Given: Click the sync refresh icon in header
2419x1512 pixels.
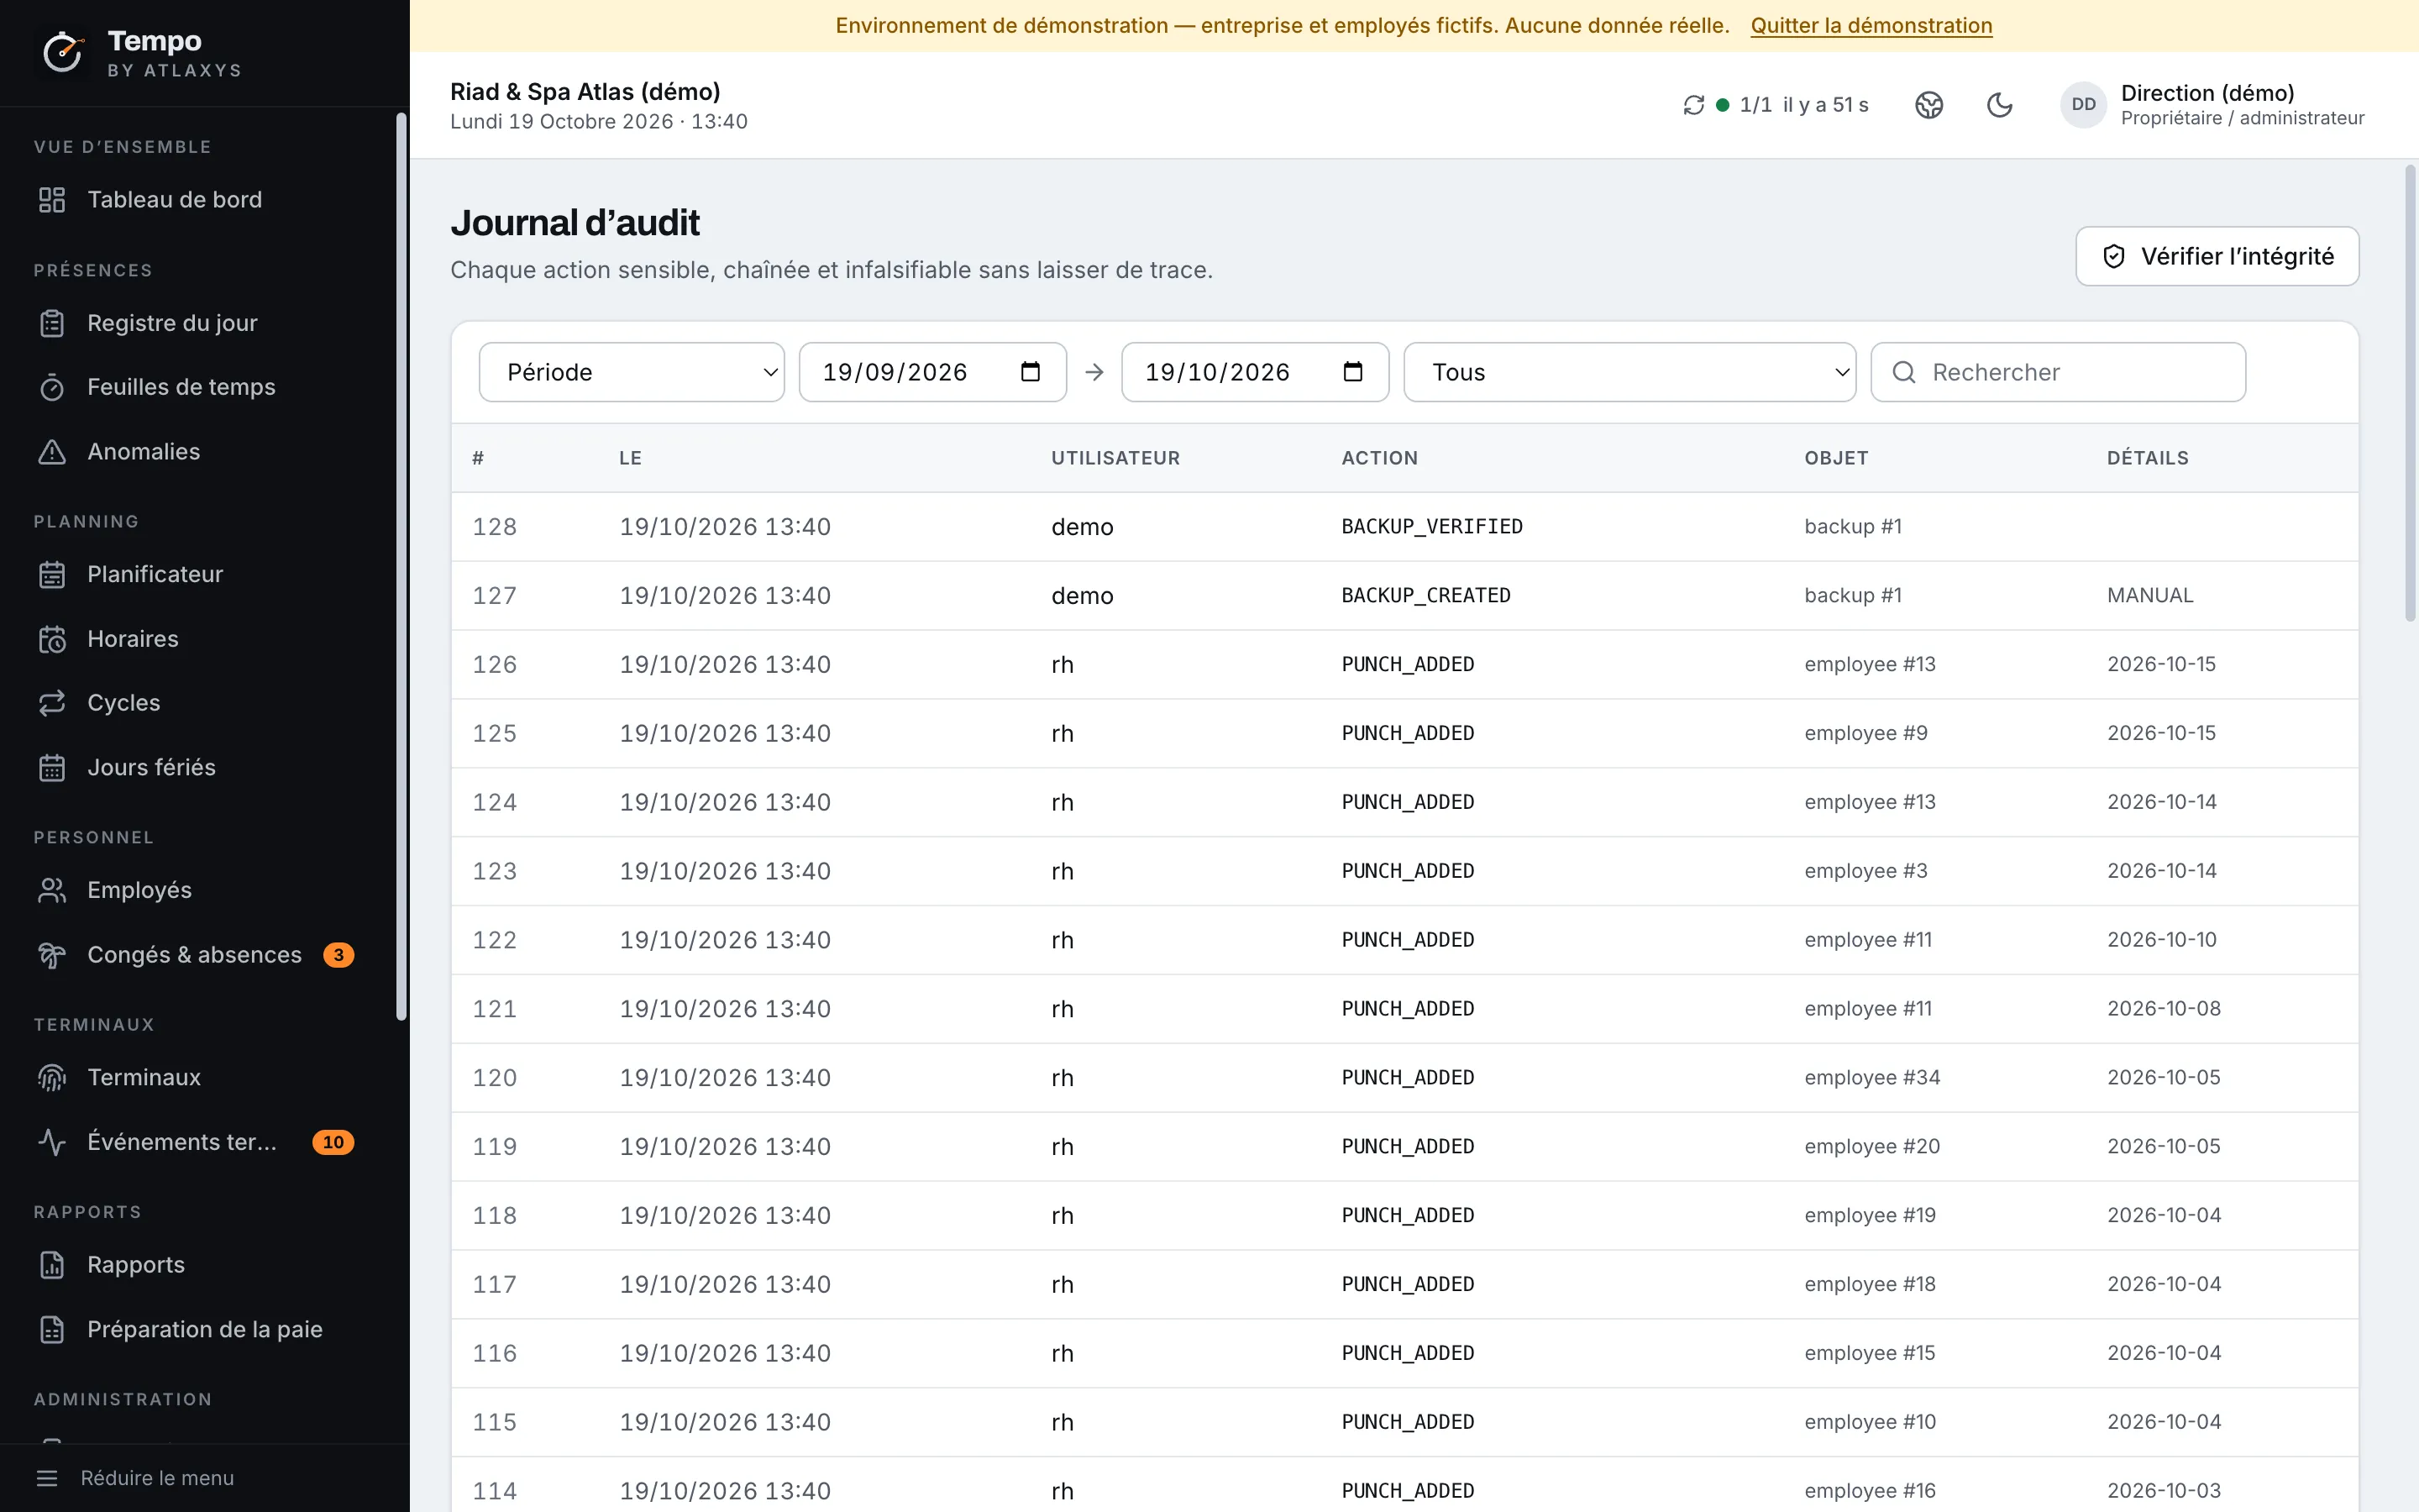Looking at the screenshot, I should (1693, 105).
